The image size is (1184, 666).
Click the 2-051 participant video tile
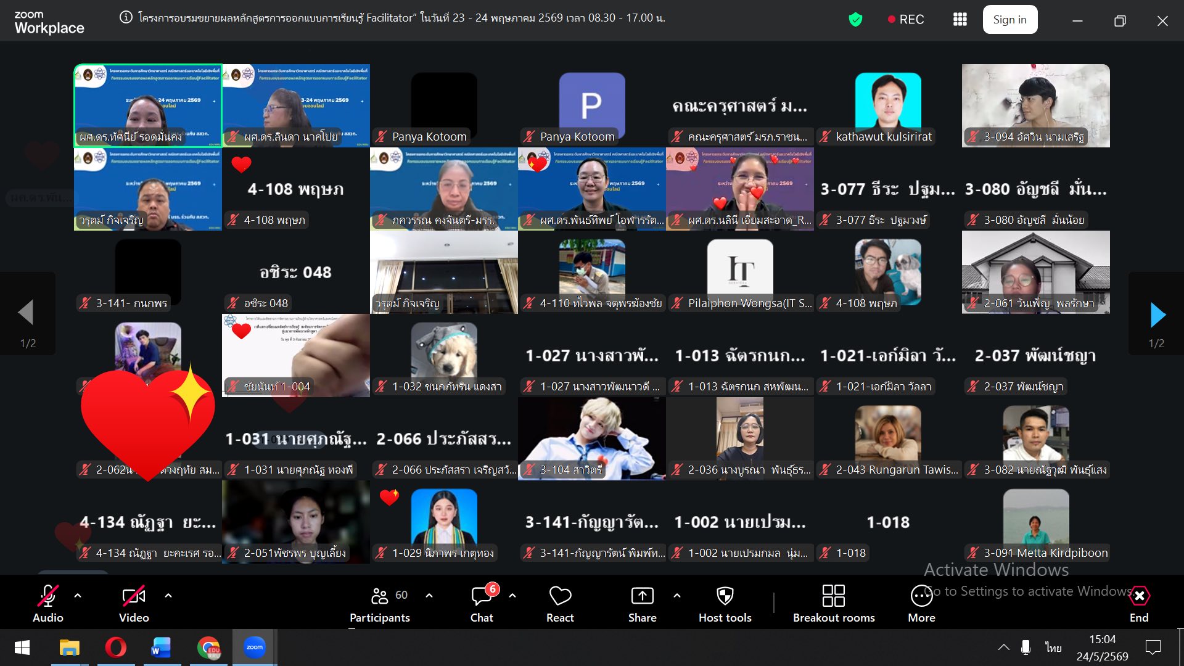point(296,522)
